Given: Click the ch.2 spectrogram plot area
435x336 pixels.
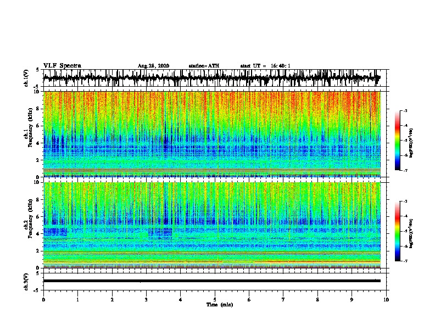Looking at the screenshot, I should pos(212,225).
